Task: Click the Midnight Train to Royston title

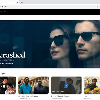Action: [x=28, y=96]
